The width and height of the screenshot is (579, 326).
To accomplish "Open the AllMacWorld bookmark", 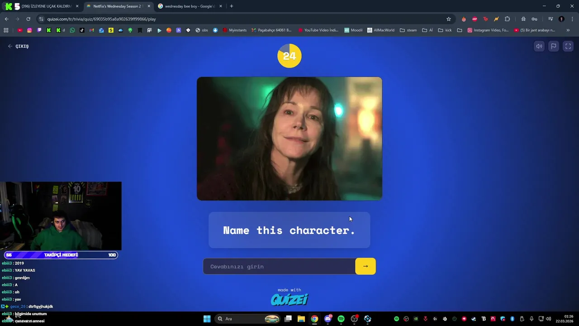I will (x=381, y=30).
